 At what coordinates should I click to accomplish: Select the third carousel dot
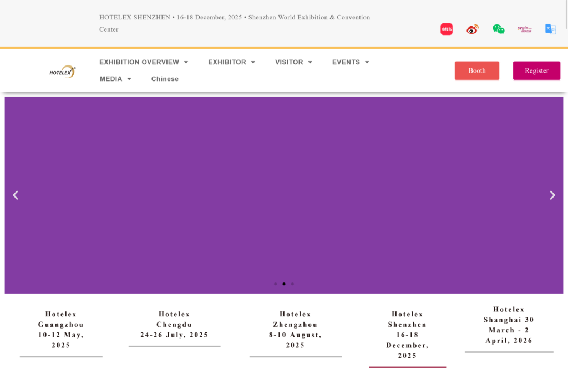click(292, 284)
